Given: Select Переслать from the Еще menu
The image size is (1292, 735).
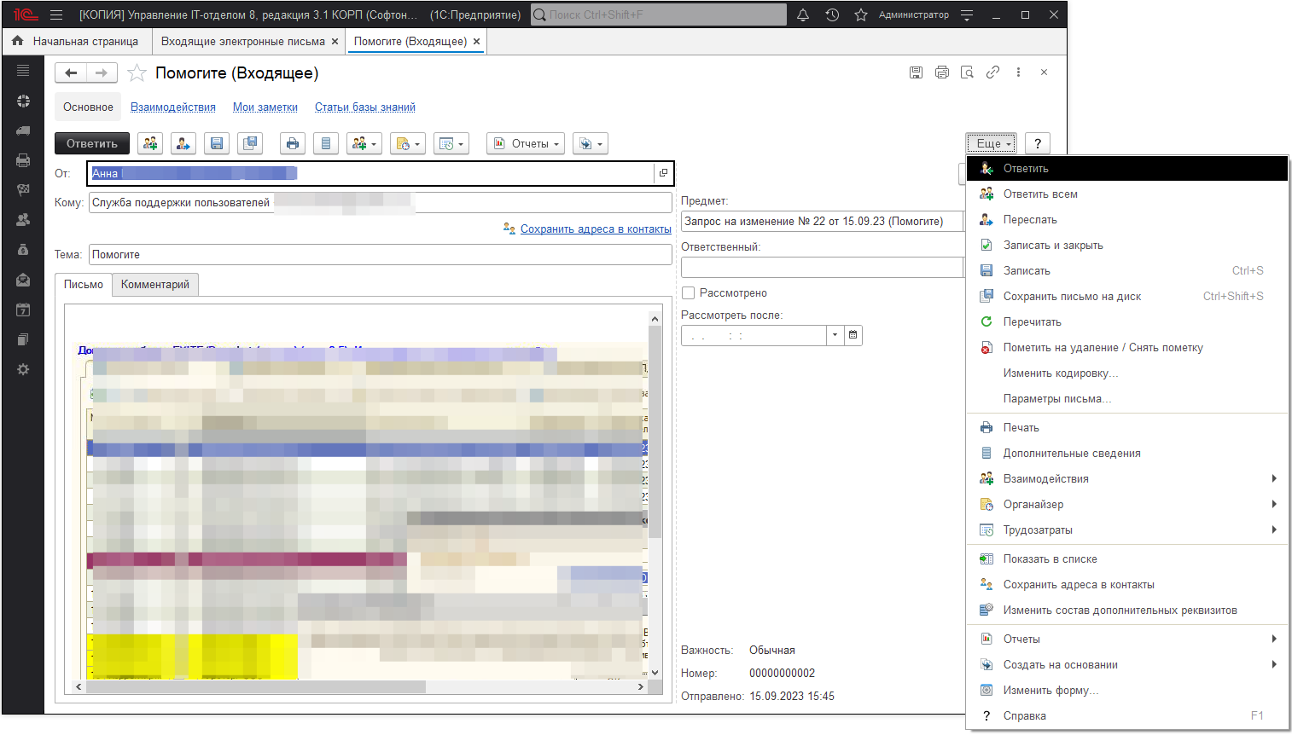Looking at the screenshot, I should 1029,220.
